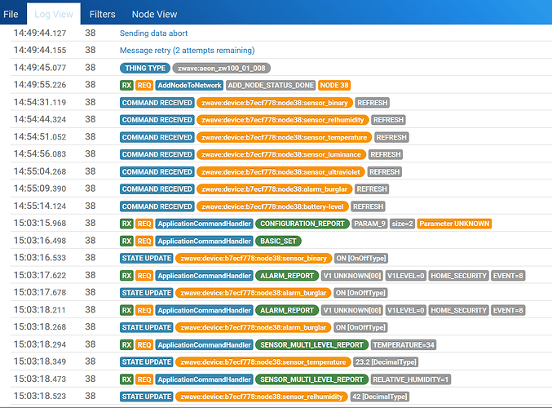Click the PARAM_9 tag
Viewport: 552px width, 408px height.
click(x=369, y=224)
